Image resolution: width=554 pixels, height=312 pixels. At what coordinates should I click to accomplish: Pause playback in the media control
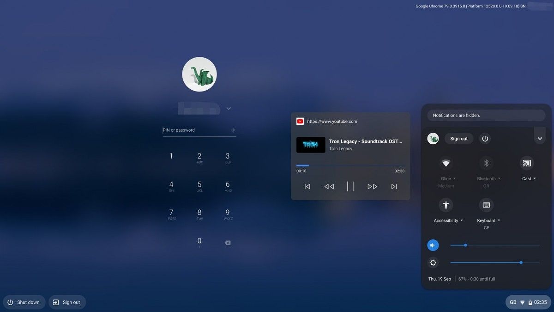350,186
